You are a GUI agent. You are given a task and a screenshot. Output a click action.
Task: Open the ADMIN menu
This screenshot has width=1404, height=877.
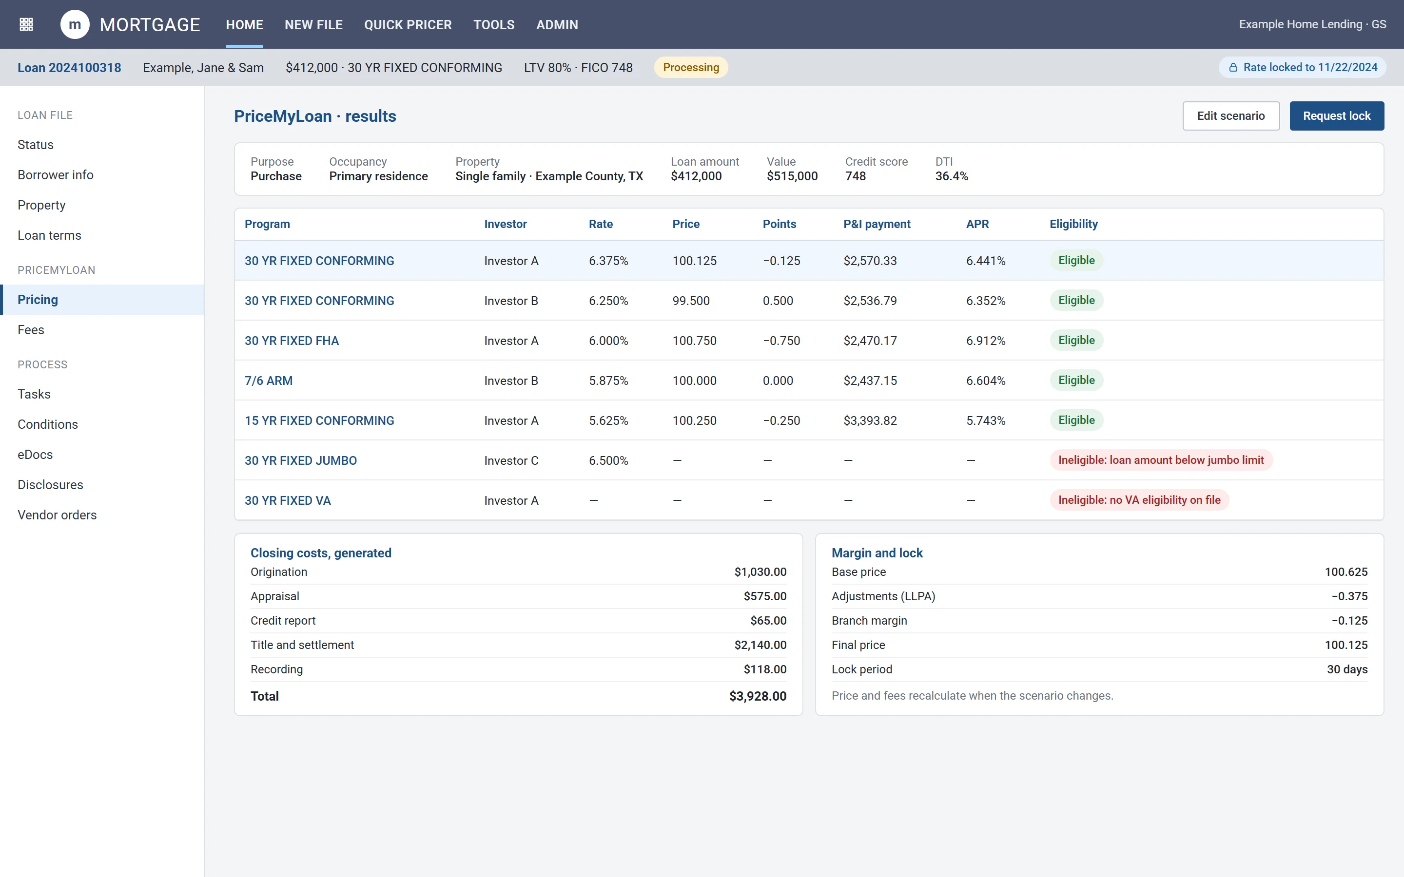pos(557,24)
